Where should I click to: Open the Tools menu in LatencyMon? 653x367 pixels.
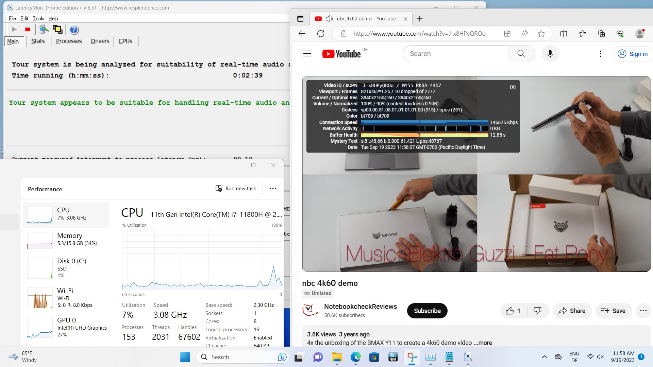pos(38,18)
